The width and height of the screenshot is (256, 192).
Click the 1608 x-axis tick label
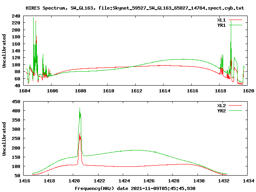pos(80,91)
